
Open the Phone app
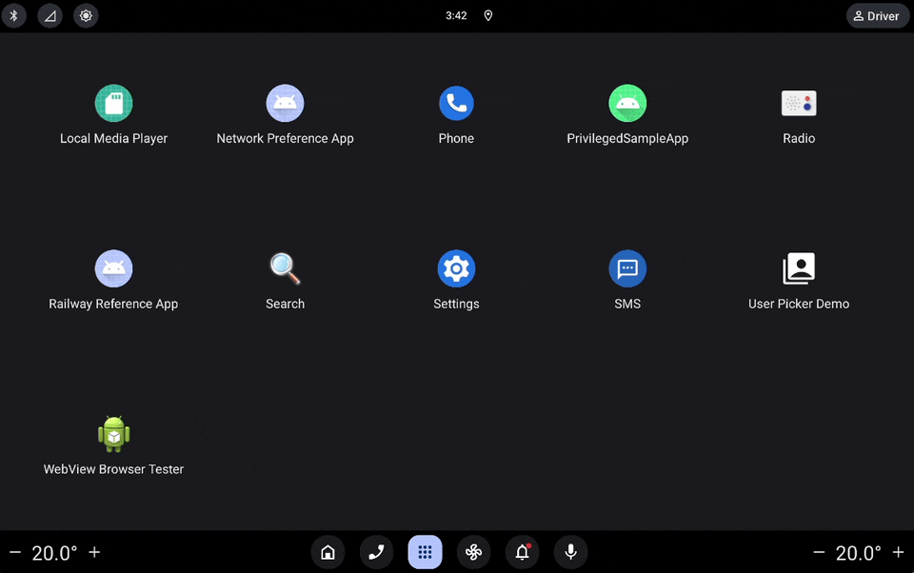tap(456, 103)
